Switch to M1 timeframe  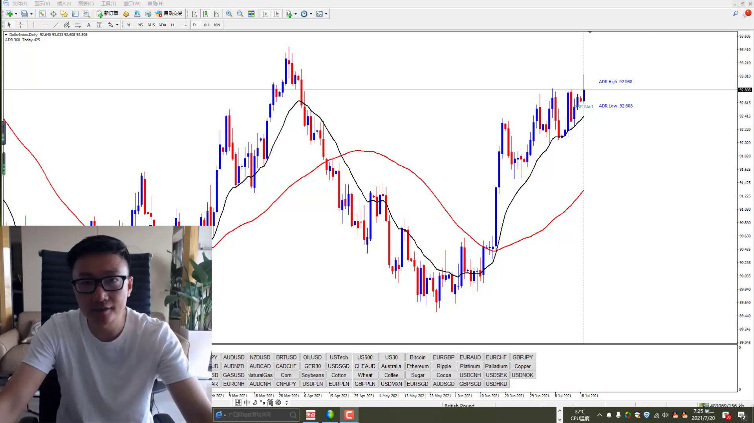pyautogui.click(x=129, y=25)
